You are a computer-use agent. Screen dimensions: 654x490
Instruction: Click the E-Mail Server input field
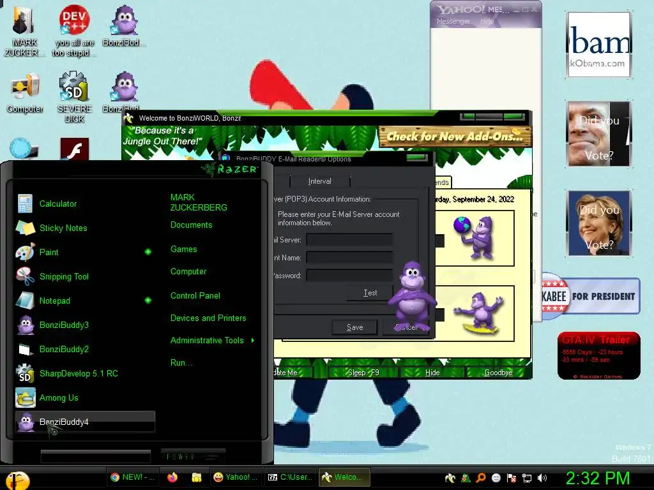(x=349, y=240)
